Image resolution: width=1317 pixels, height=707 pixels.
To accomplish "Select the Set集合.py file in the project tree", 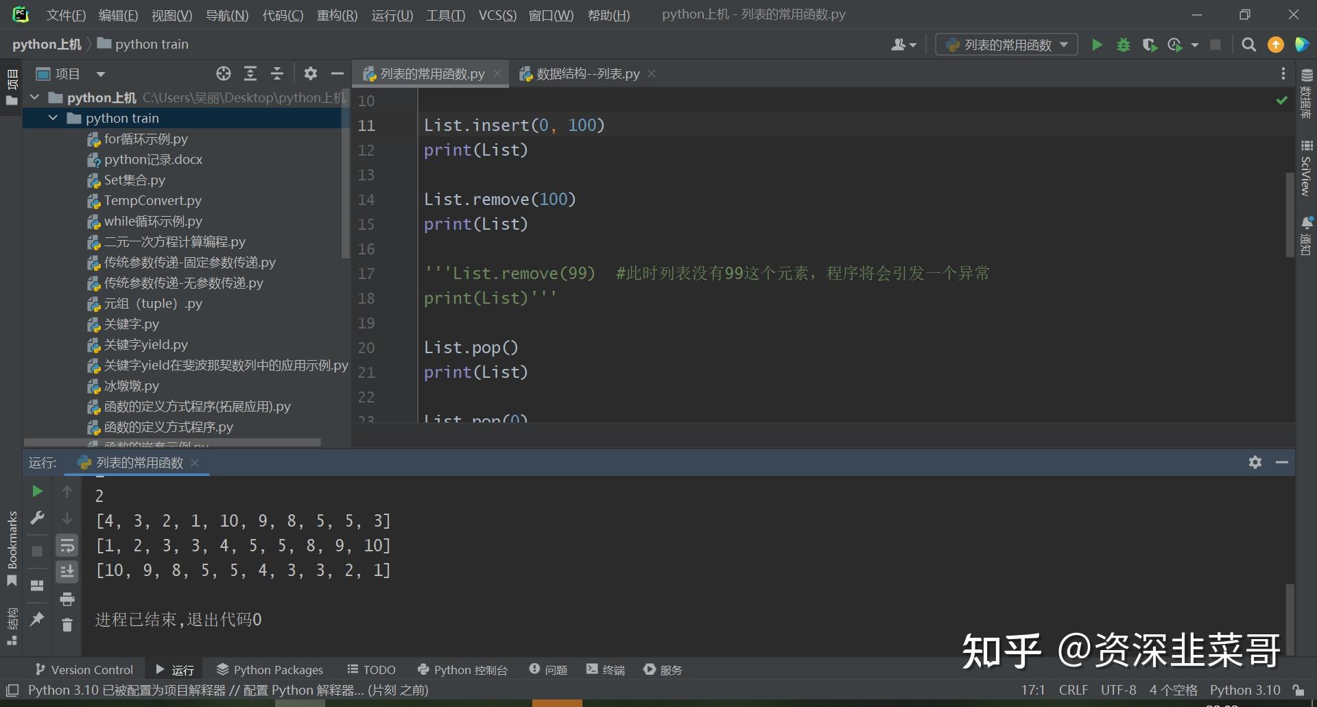I will click(134, 180).
